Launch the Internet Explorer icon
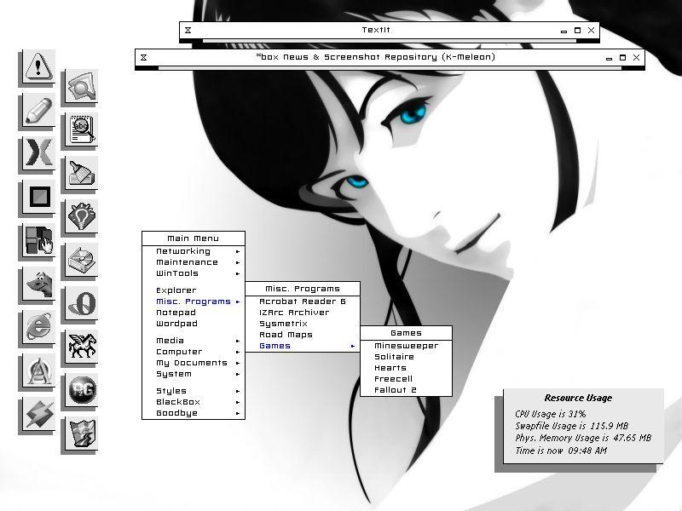 pos(38,327)
